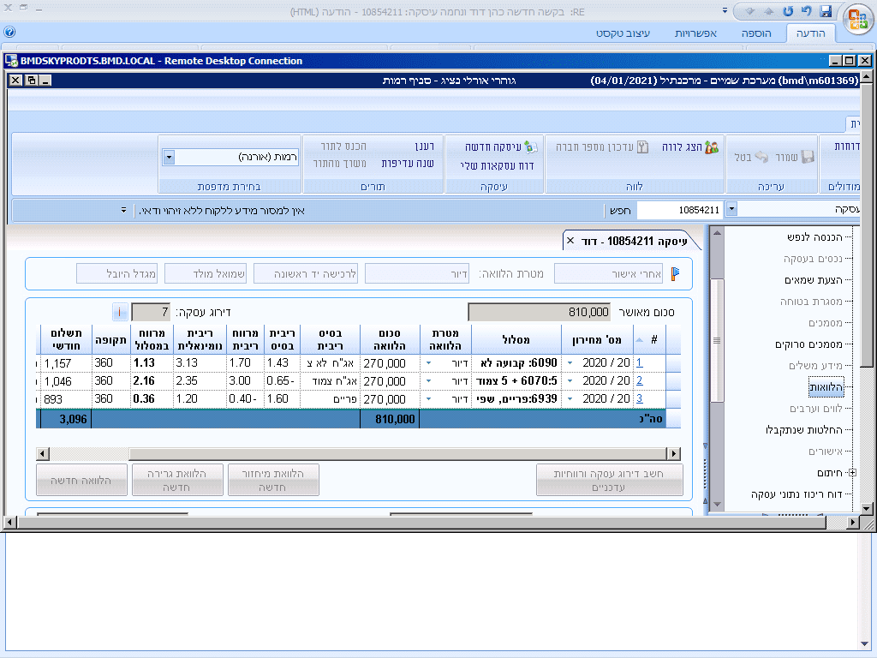Screen dimensions: 877x658
Task: Open the deal number 10854211 search dropdown
Action: pos(731,209)
